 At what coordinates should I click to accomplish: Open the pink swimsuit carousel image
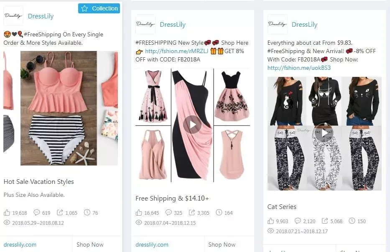pyautogui.click(x=59, y=108)
